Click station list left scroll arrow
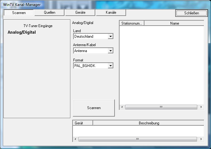 coord(122,107)
